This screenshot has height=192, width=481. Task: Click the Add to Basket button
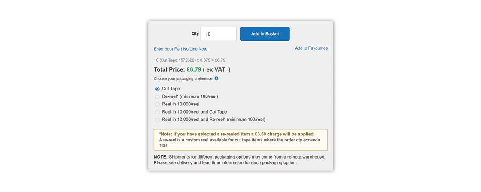[x=265, y=34]
